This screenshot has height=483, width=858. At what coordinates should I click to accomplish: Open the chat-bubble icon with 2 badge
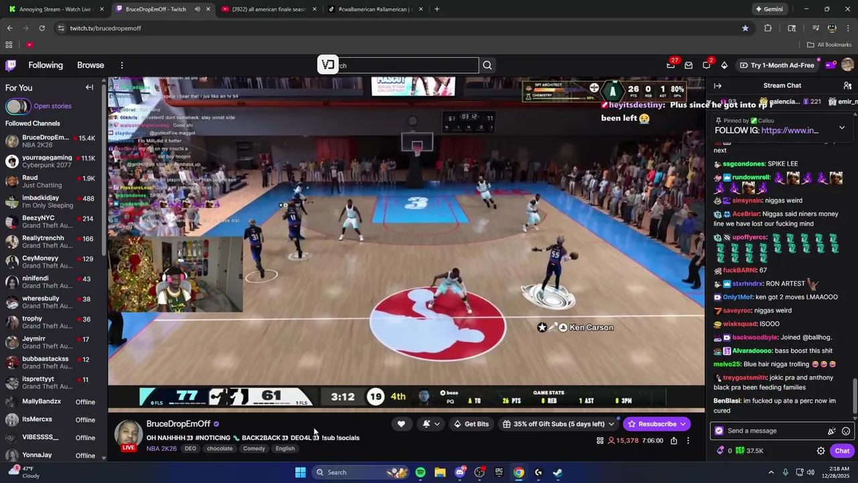707,65
